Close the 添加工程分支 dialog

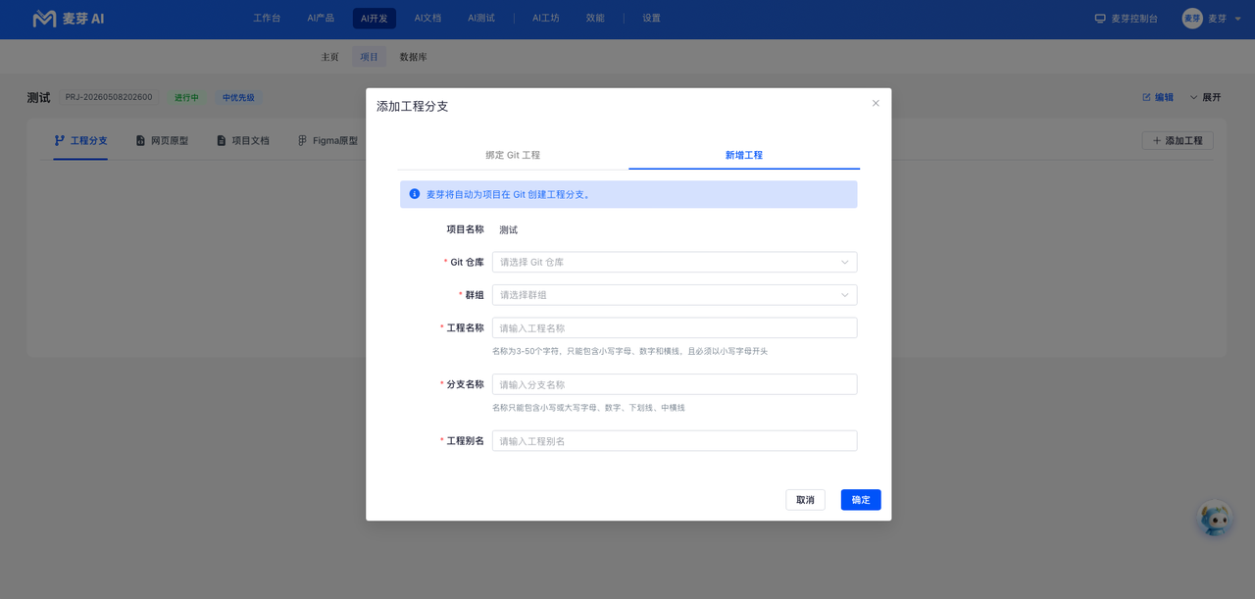876,103
